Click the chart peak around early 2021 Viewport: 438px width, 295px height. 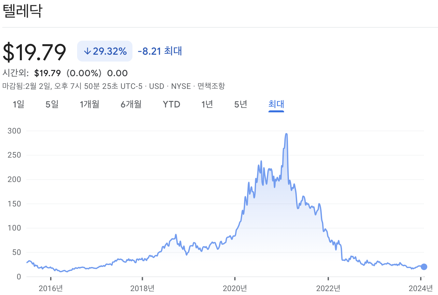(286, 134)
